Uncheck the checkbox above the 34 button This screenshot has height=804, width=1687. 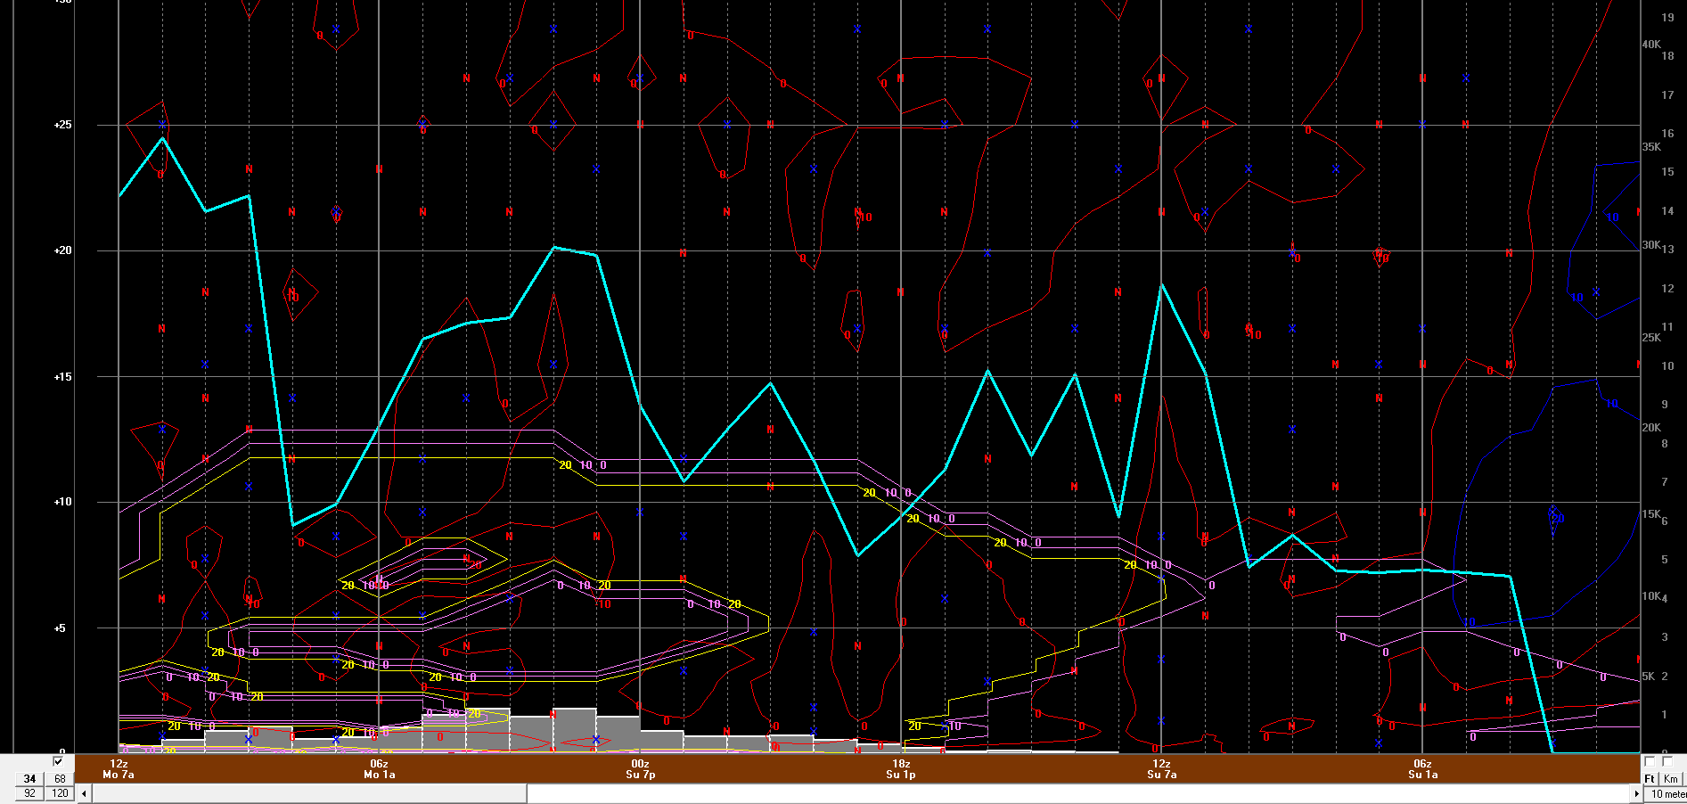[58, 762]
